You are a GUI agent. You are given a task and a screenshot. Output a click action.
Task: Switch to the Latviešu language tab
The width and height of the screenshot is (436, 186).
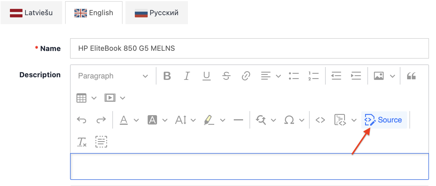tap(31, 13)
